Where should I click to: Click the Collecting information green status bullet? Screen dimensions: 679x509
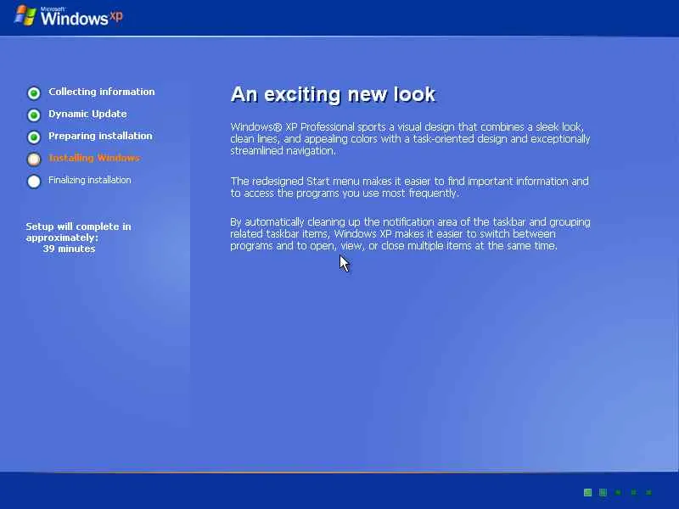tap(34, 93)
